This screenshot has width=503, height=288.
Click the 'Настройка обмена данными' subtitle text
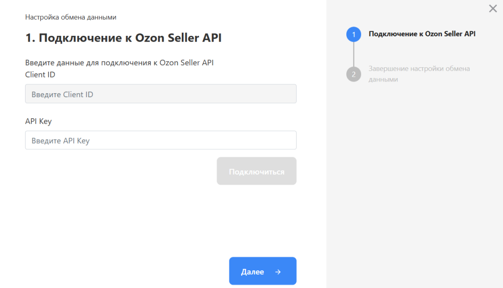point(71,17)
